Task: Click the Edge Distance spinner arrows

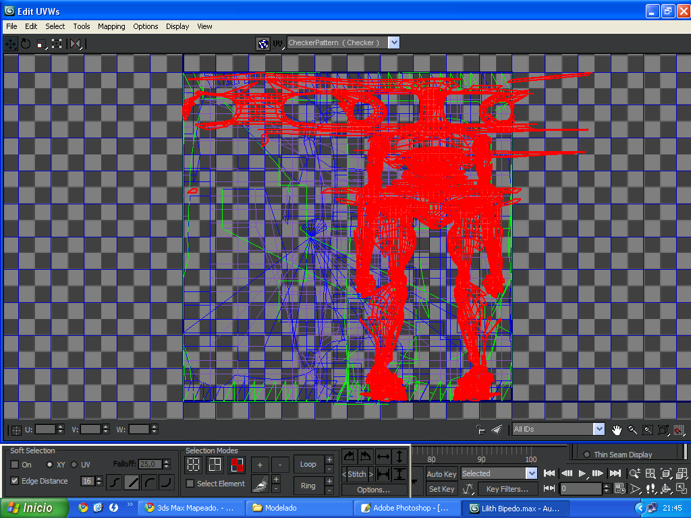Action: tap(99, 481)
